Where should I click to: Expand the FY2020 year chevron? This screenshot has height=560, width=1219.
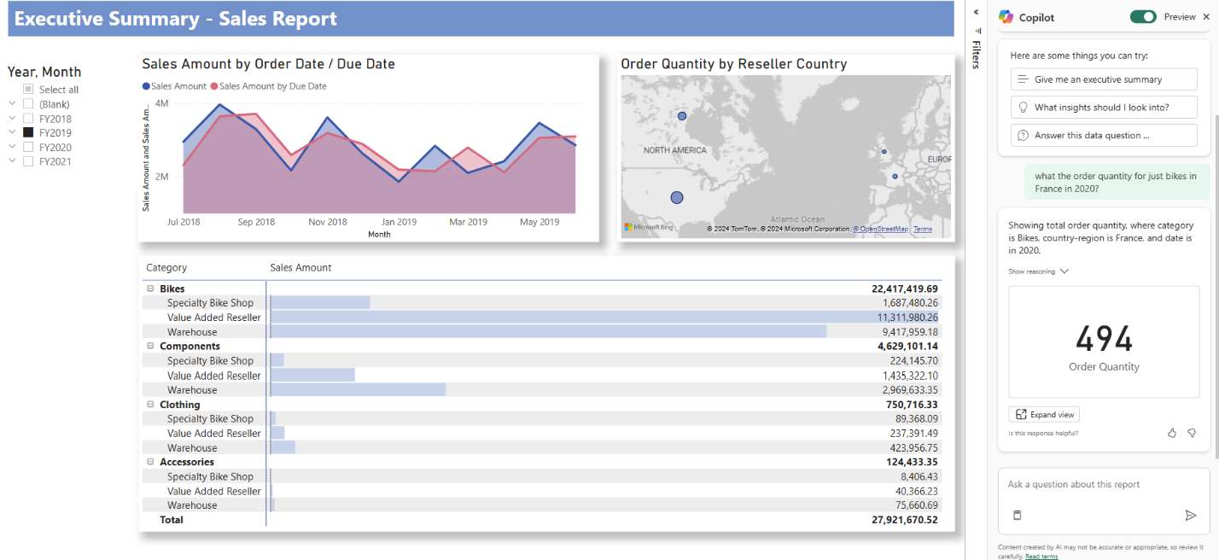pyautogui.click(x=12, y=147)
